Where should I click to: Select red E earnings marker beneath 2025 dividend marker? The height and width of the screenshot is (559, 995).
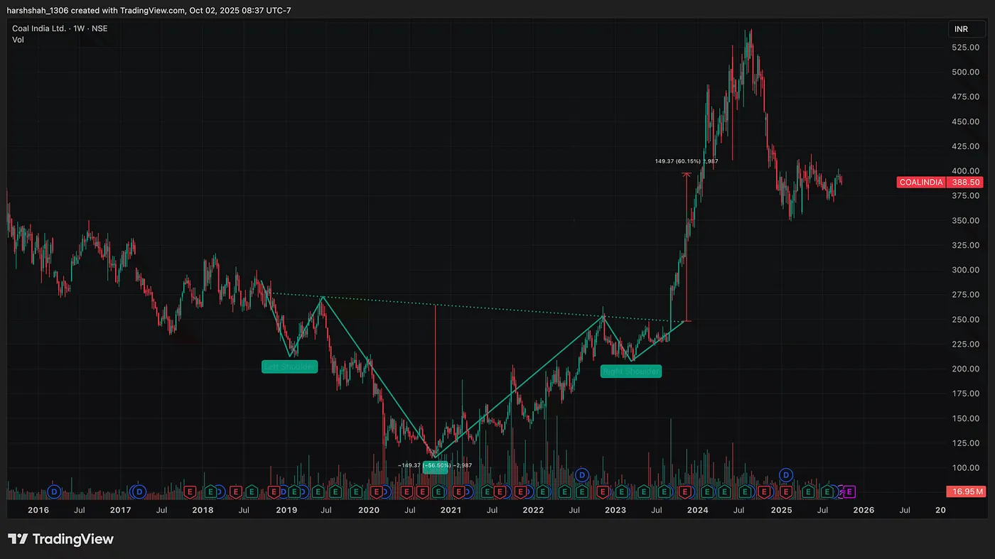point(786,492)
